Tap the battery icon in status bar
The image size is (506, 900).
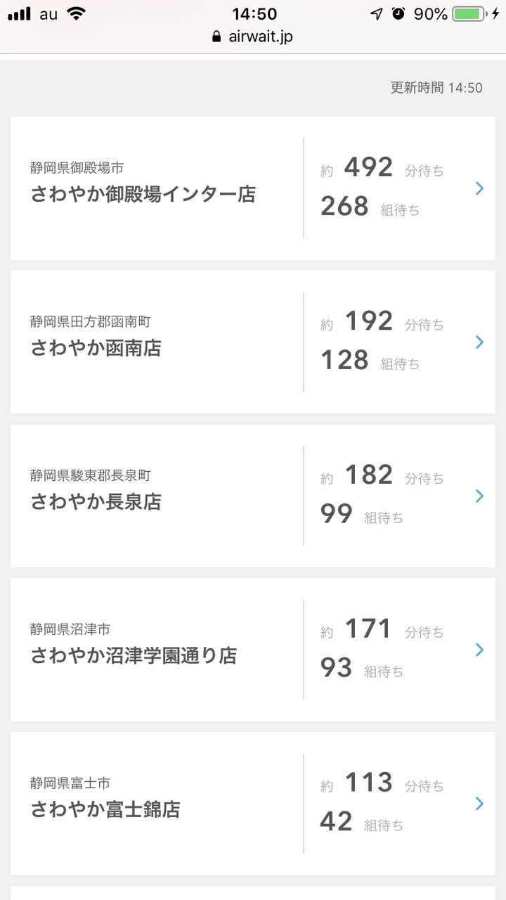pyautogui.click(x=469, y=14)
